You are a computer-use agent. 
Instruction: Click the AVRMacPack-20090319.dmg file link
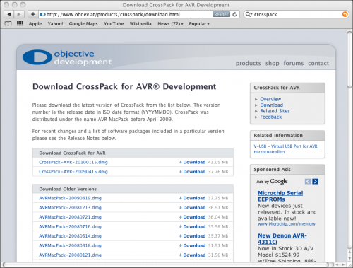(70, 198)
